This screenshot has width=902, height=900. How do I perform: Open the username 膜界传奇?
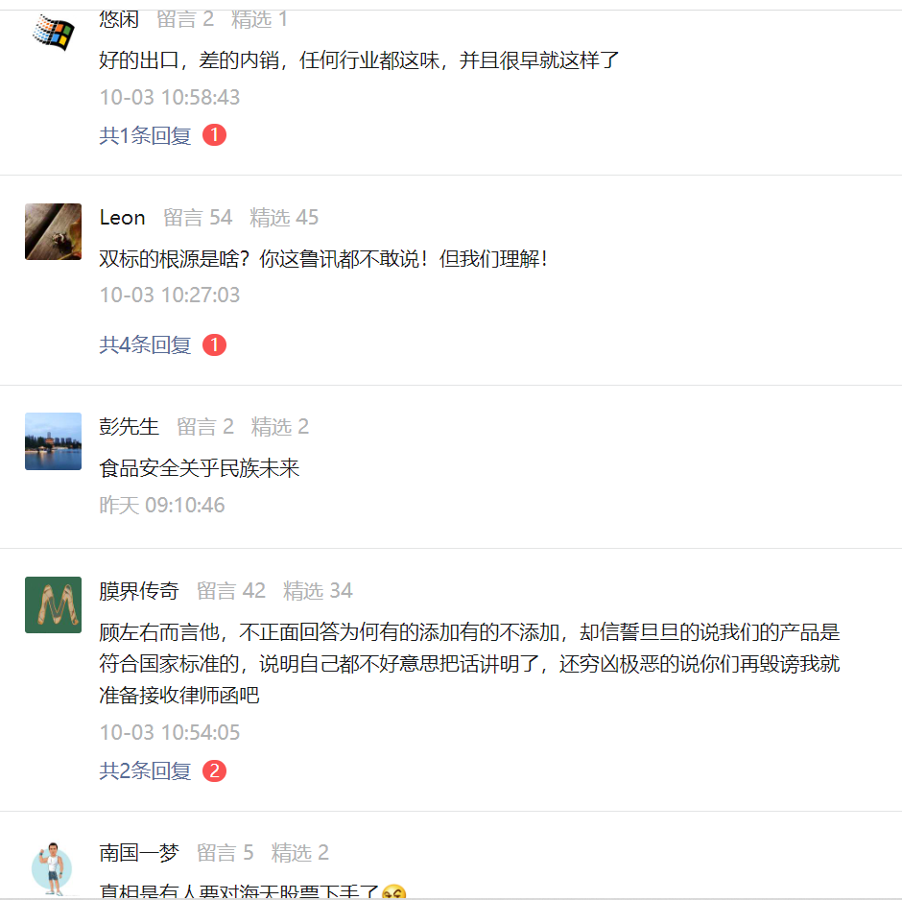click(x=138, y=591)
